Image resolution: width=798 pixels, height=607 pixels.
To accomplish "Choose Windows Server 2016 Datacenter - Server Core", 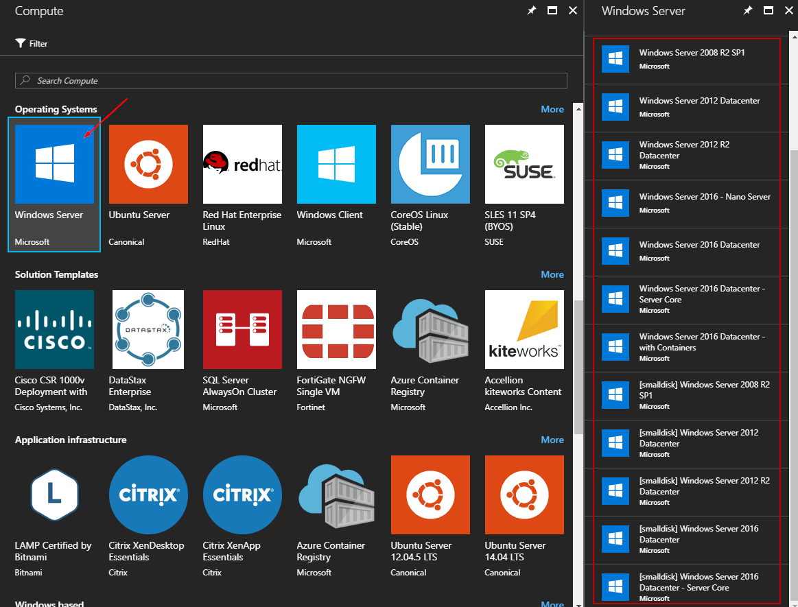I will pyautogui.click(x=687, y=300).
